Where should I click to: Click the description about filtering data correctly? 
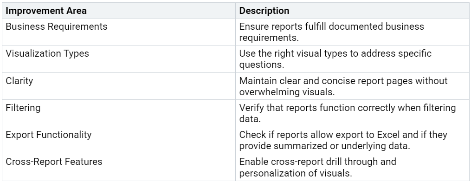[x=348, y=113]
